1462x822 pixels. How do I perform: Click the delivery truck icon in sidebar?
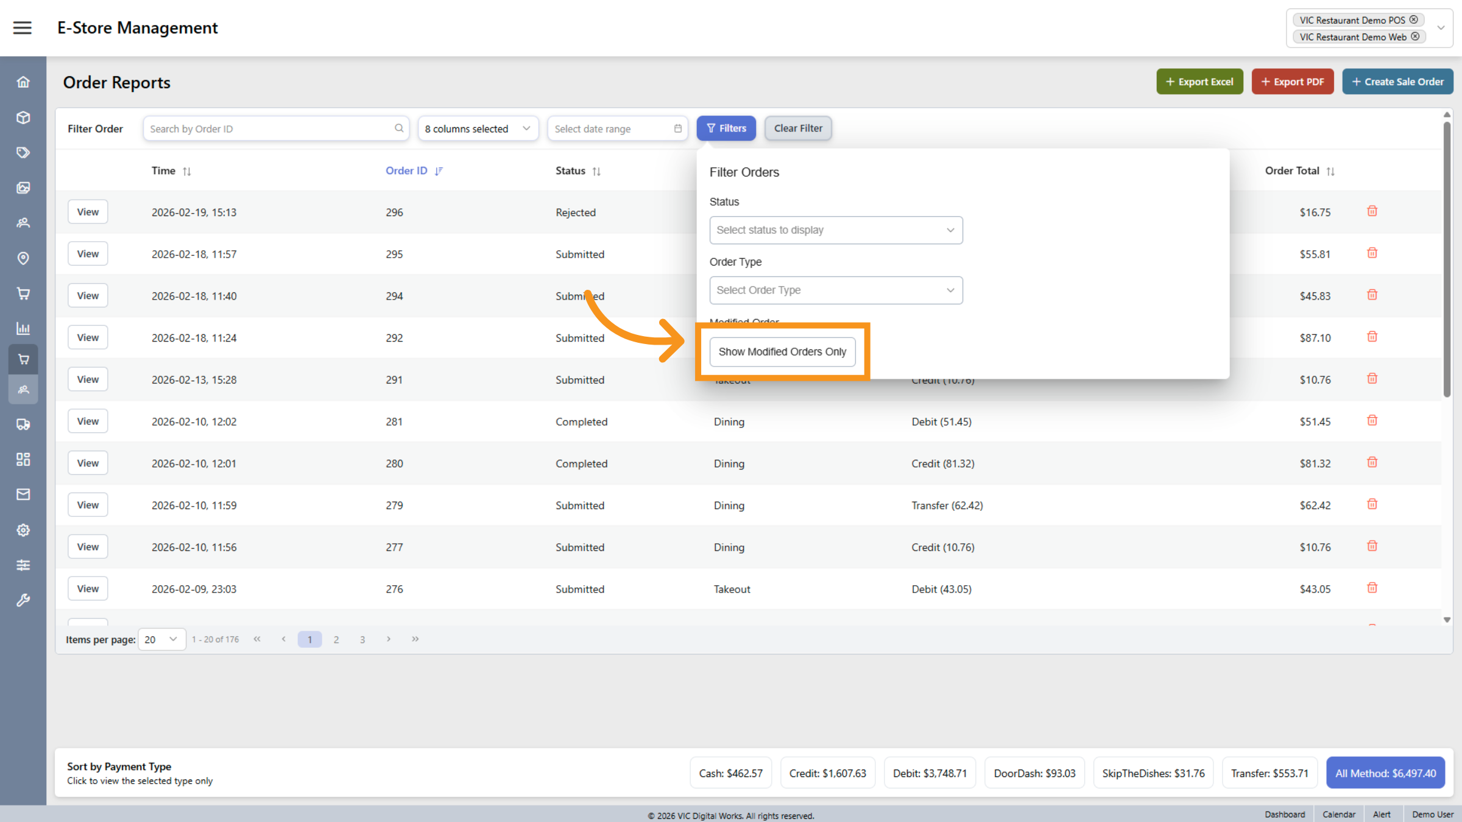click(23, 424)
